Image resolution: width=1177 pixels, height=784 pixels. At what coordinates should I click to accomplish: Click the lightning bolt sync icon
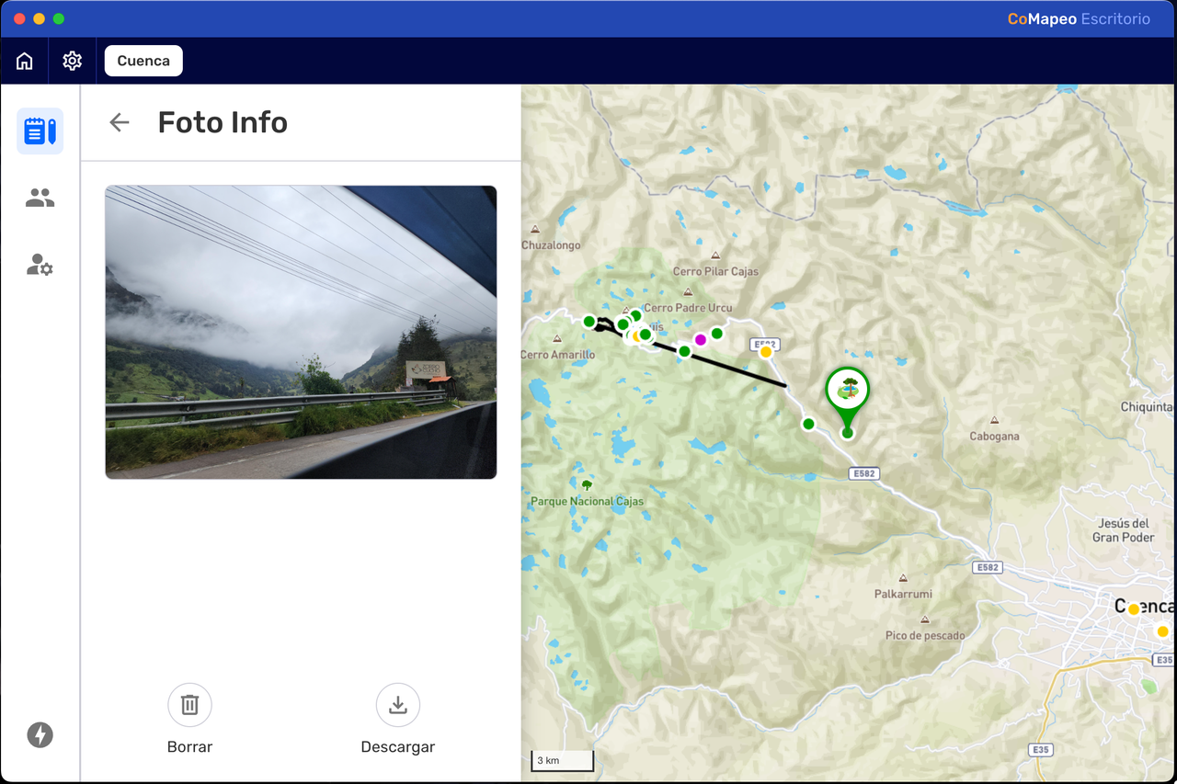pos(40,734)
